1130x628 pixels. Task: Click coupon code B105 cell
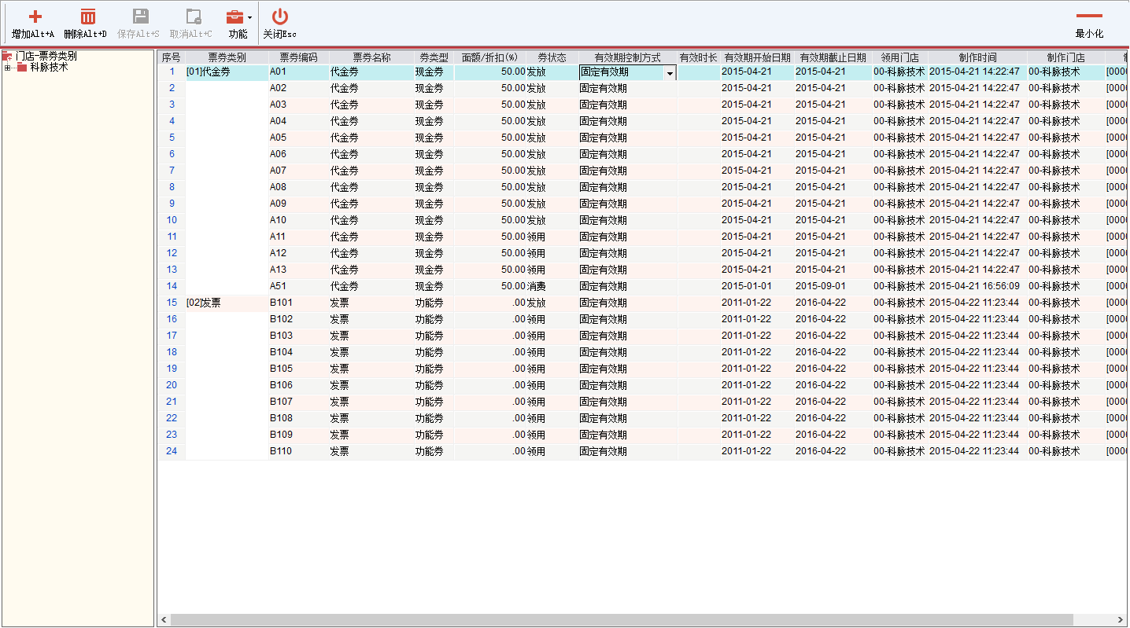tap(298, 369)
